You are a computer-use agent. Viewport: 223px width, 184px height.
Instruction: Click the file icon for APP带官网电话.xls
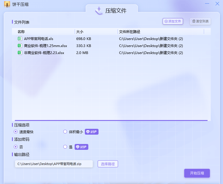click(20, 39)
